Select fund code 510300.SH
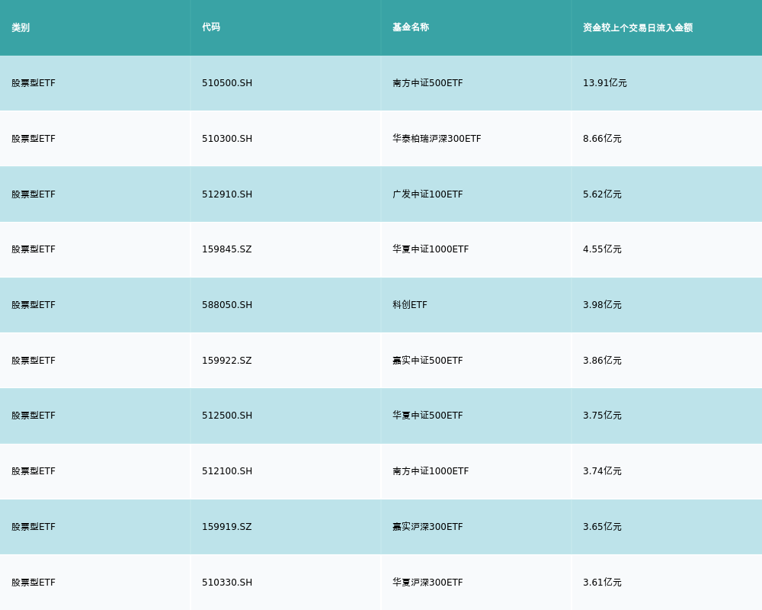The image size is (762, 610). click(227, 139)
